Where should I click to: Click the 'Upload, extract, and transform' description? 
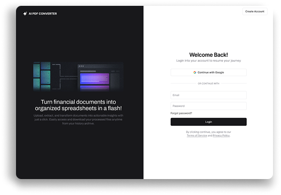tap(78, 120)
